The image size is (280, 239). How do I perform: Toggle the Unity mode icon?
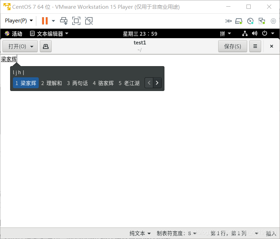(x=89, y=21)
